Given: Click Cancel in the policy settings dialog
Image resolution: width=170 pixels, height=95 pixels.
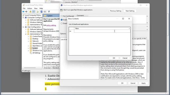Looking at the screenshot, I should pyautogui.click(x=133, y=83).
